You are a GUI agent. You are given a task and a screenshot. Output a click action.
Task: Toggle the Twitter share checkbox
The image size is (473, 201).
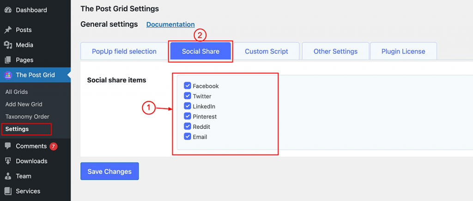tap(188, 96)
